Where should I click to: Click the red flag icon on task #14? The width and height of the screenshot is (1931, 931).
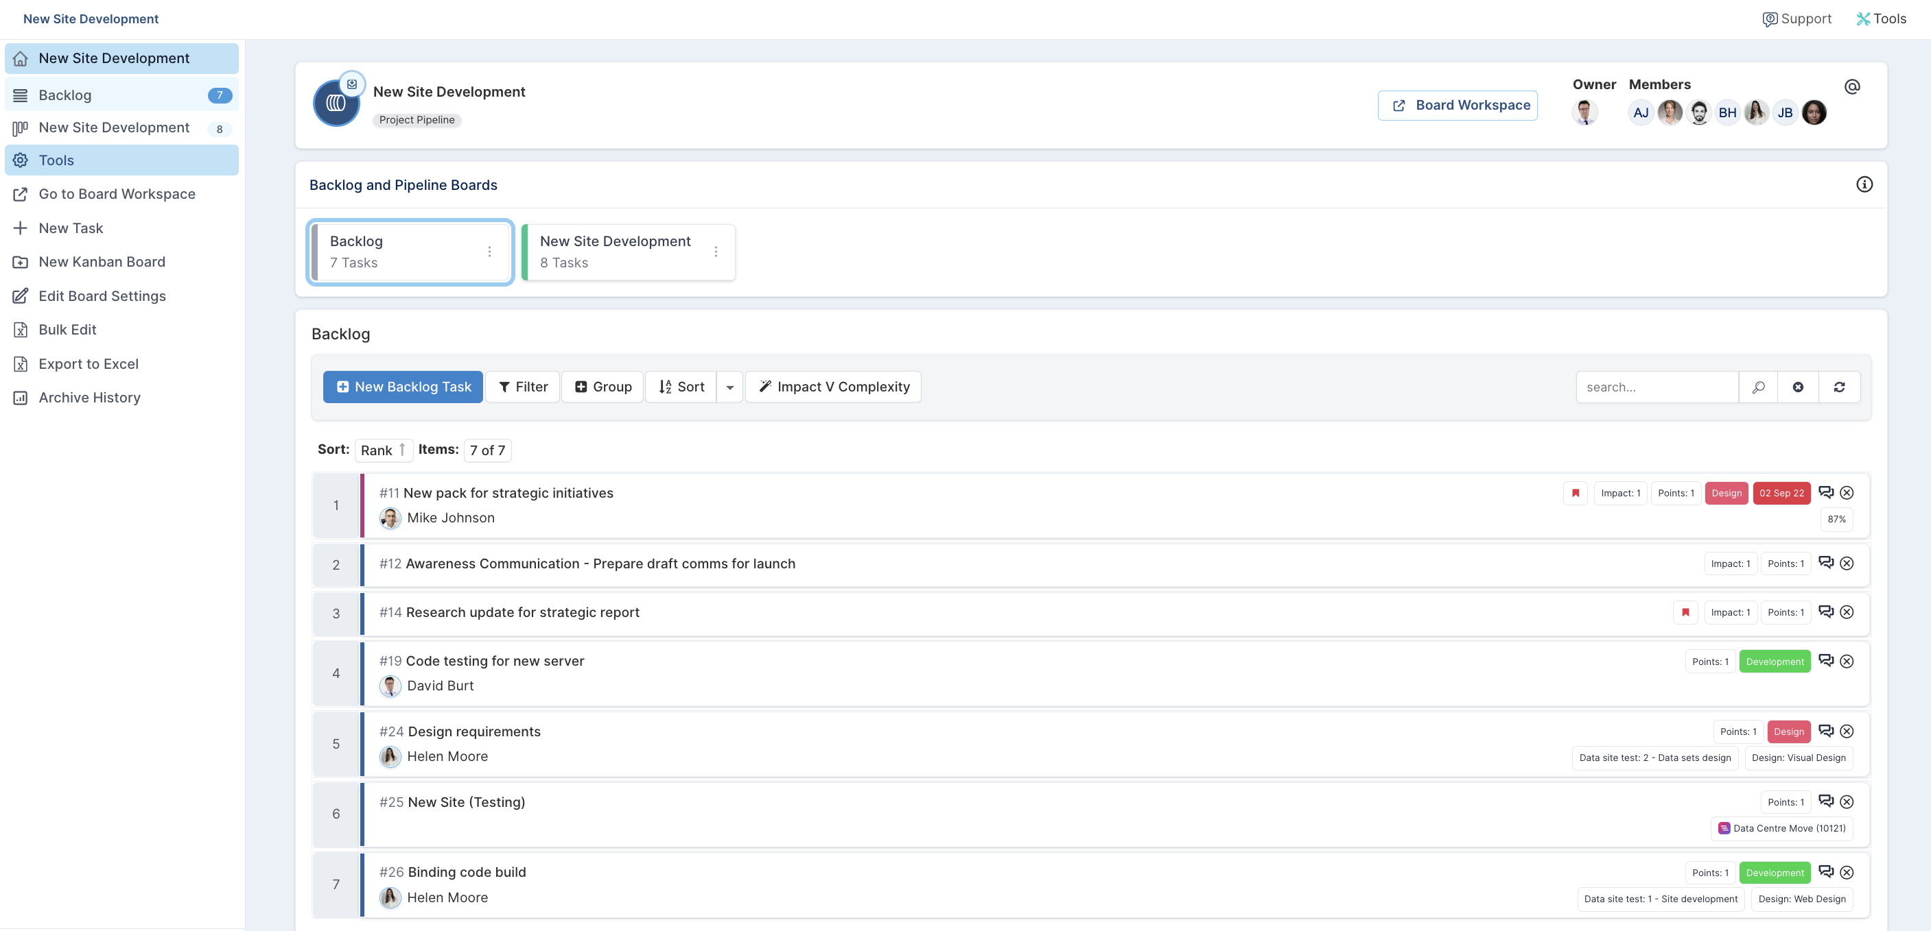click(x=1685, y=612)
